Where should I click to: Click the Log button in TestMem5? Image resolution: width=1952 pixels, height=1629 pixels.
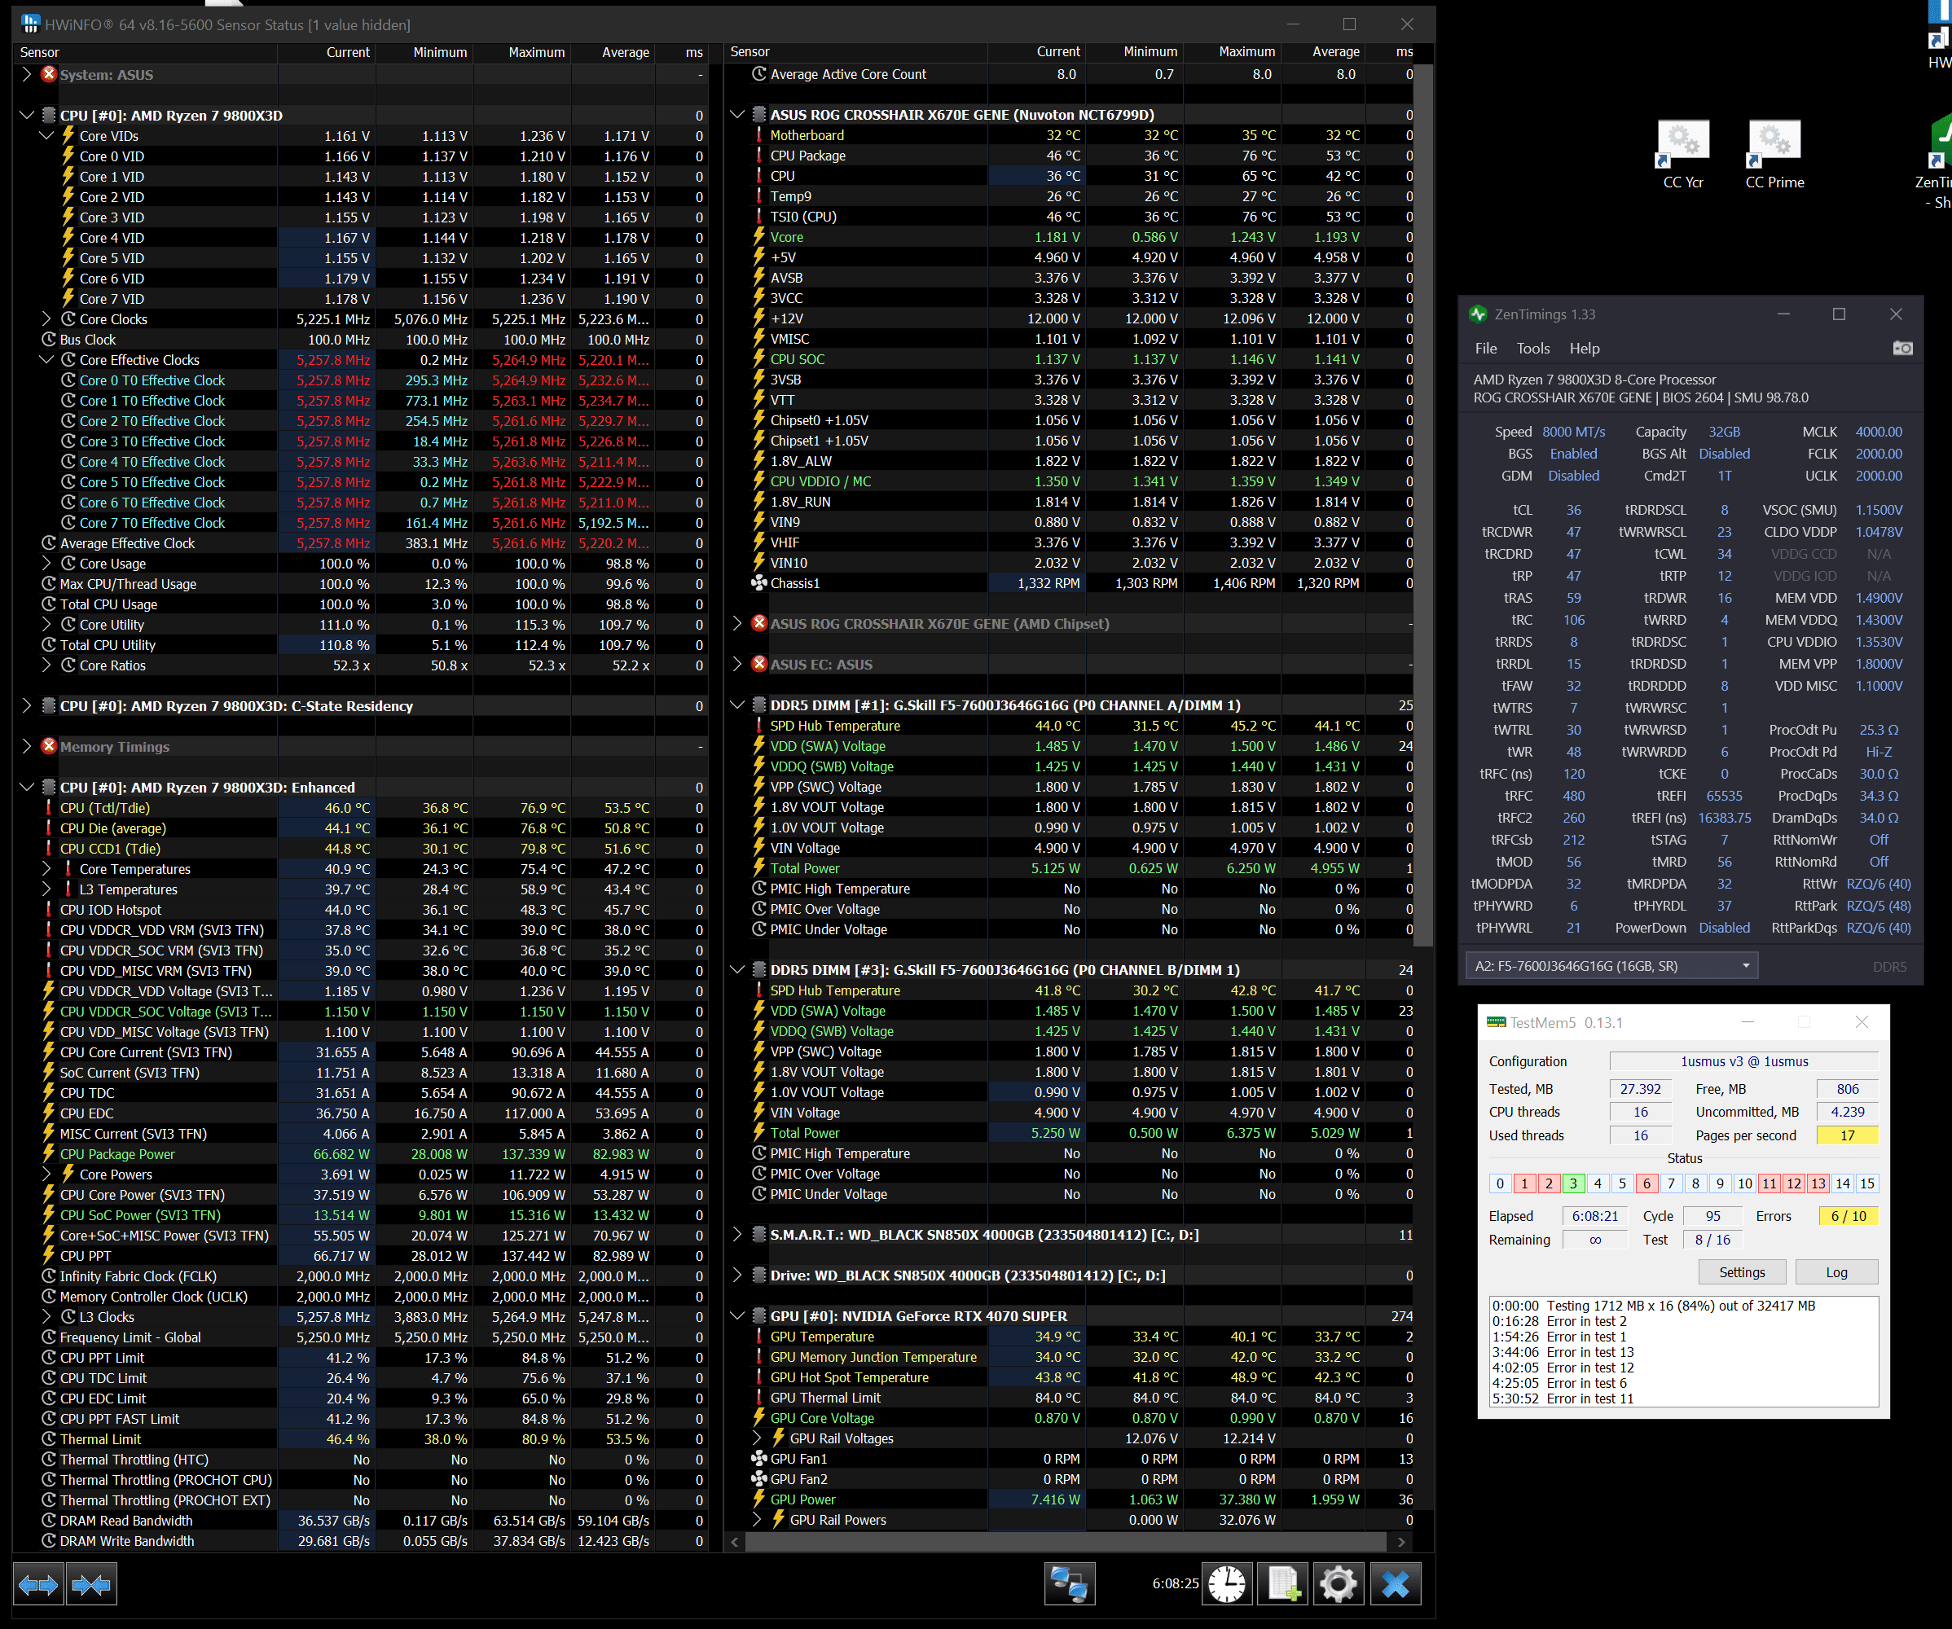pos(1835,1272)
